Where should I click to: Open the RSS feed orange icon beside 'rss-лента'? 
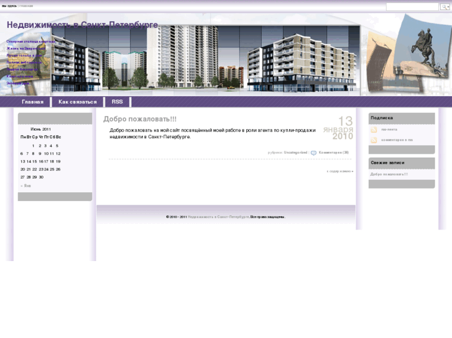(374, 130)
